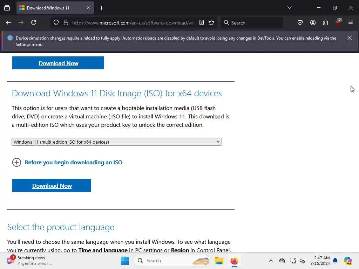
Task: Open the Breaking news widget on taskbar
Action: [x=29, y=261]
